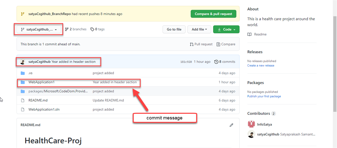This screenshot has width=337, height=148.
Task: Open the project added message for .vs
Action: (x=103, y=73)
